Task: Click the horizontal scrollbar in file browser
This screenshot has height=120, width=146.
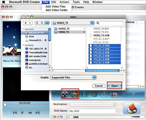Action: (x=102, y=70)
